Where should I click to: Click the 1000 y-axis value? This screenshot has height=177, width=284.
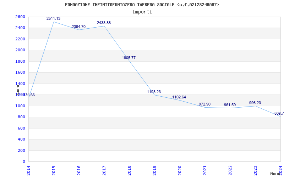[x=20, y=106]
